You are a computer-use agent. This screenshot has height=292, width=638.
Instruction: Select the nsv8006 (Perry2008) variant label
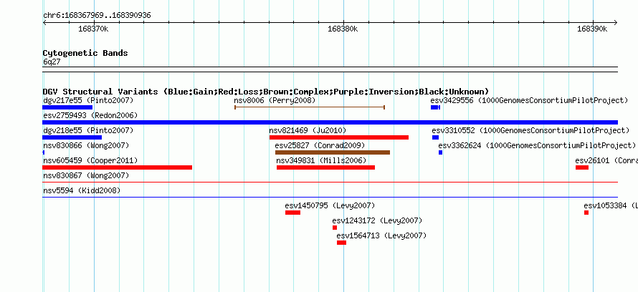coord(275,100)
